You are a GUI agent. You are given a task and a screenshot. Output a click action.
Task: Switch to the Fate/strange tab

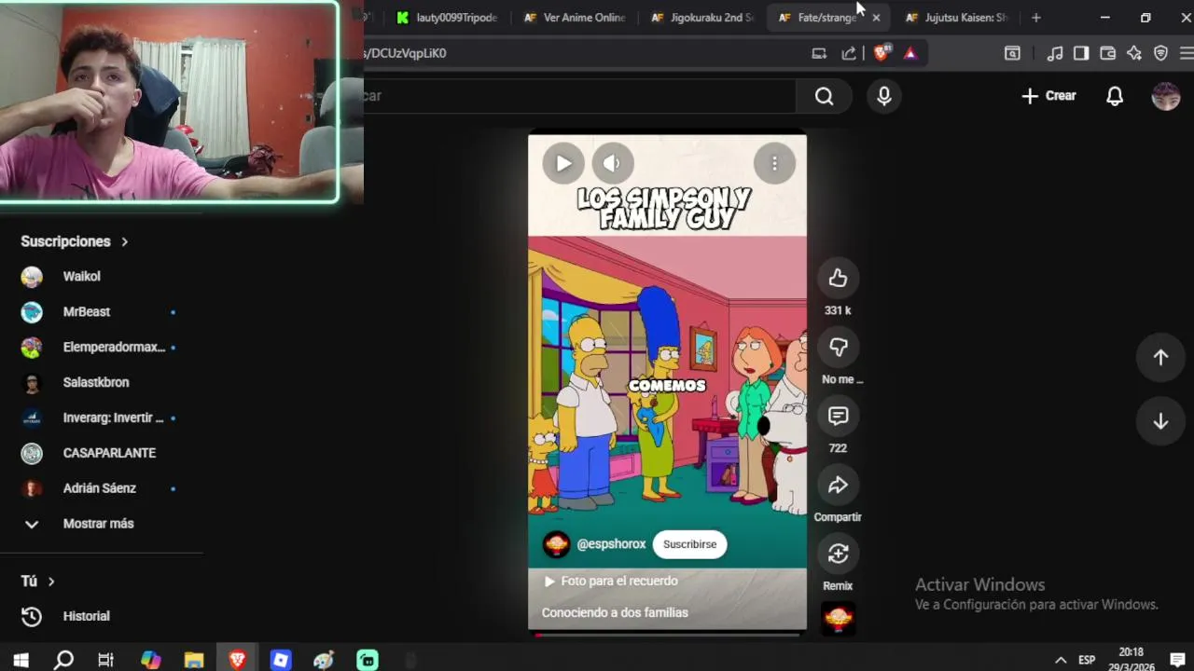[x=819, y=18]
